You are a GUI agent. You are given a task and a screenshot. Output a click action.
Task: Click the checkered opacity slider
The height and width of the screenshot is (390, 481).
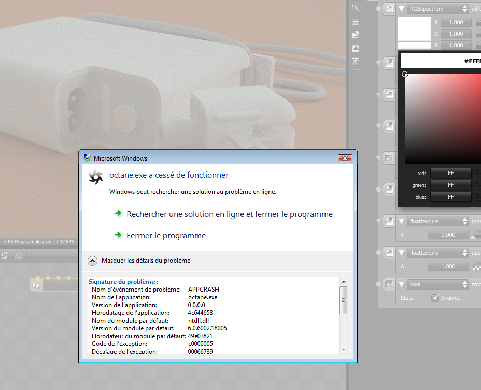pos(477,268)
